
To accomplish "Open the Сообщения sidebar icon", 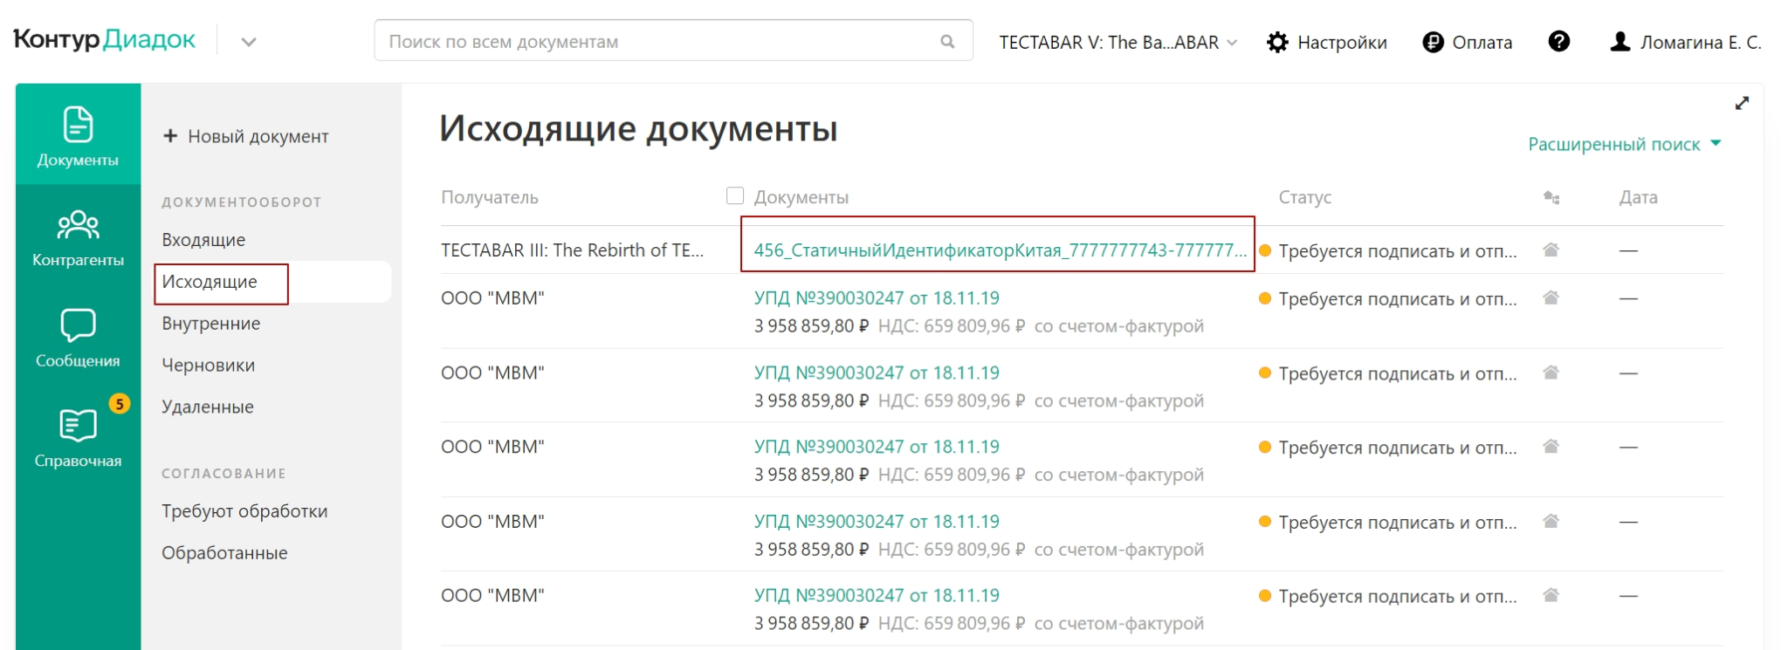I will 78,338.
